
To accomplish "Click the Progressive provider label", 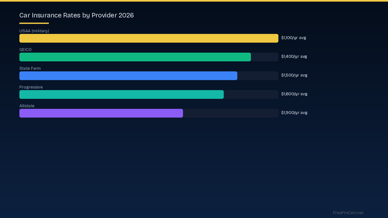I will coord(31,87).
